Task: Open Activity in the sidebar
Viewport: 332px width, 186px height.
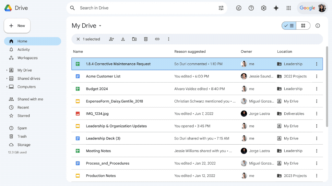Action: [x=23, y=49]
